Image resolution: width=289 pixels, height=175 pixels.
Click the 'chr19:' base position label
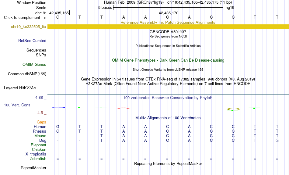point(41,13)
